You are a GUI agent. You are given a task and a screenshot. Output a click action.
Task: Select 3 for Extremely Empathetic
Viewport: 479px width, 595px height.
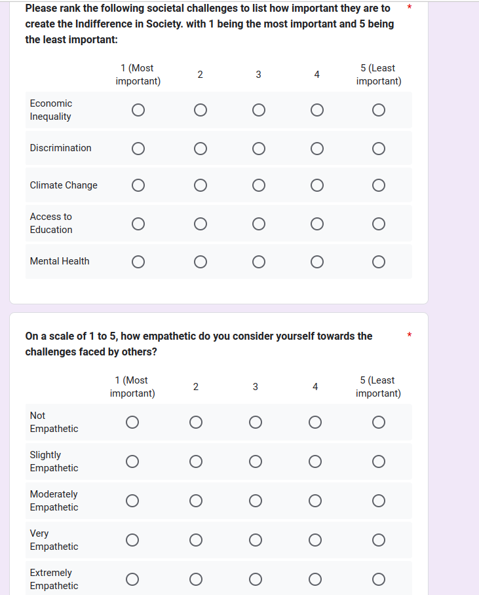(x=256, y=579)
